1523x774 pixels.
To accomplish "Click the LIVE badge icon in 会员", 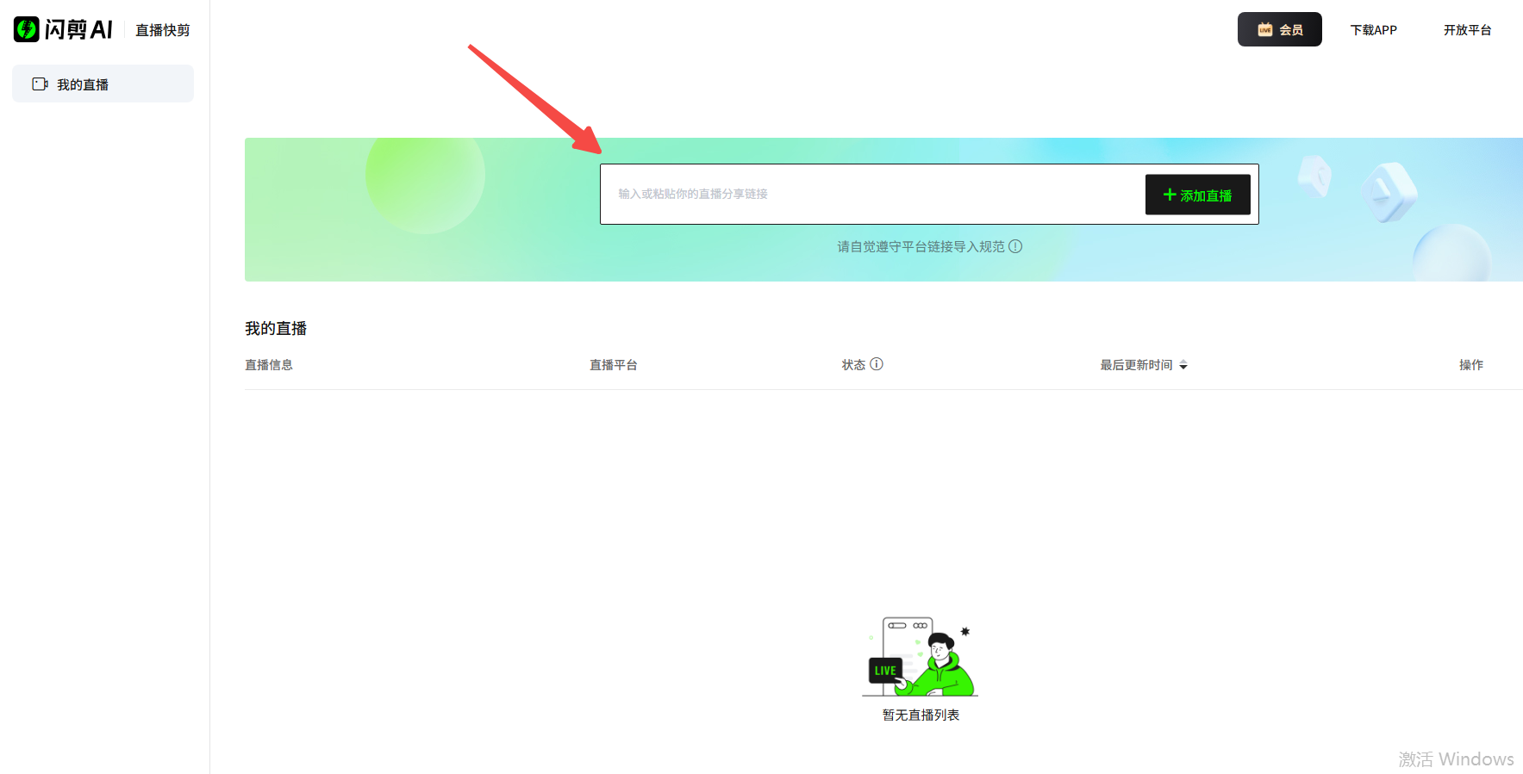I will 1264,29.
